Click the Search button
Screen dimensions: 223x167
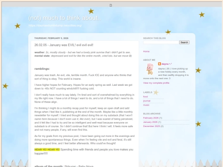click(x=184, y=42)
